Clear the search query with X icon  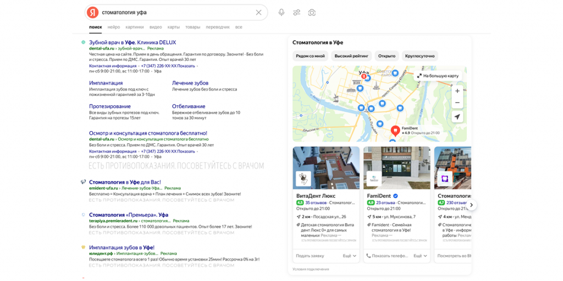[x=258, y=13]
